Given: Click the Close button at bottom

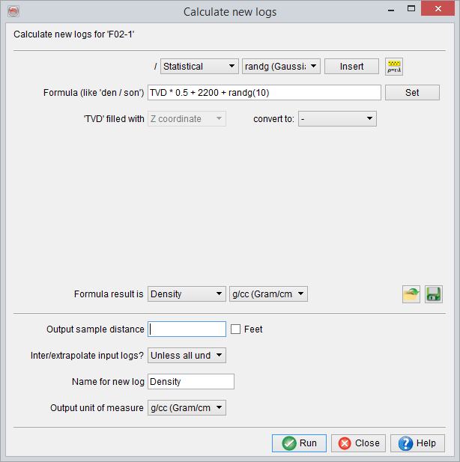Looking at the screenshot, I should point(358,443).
